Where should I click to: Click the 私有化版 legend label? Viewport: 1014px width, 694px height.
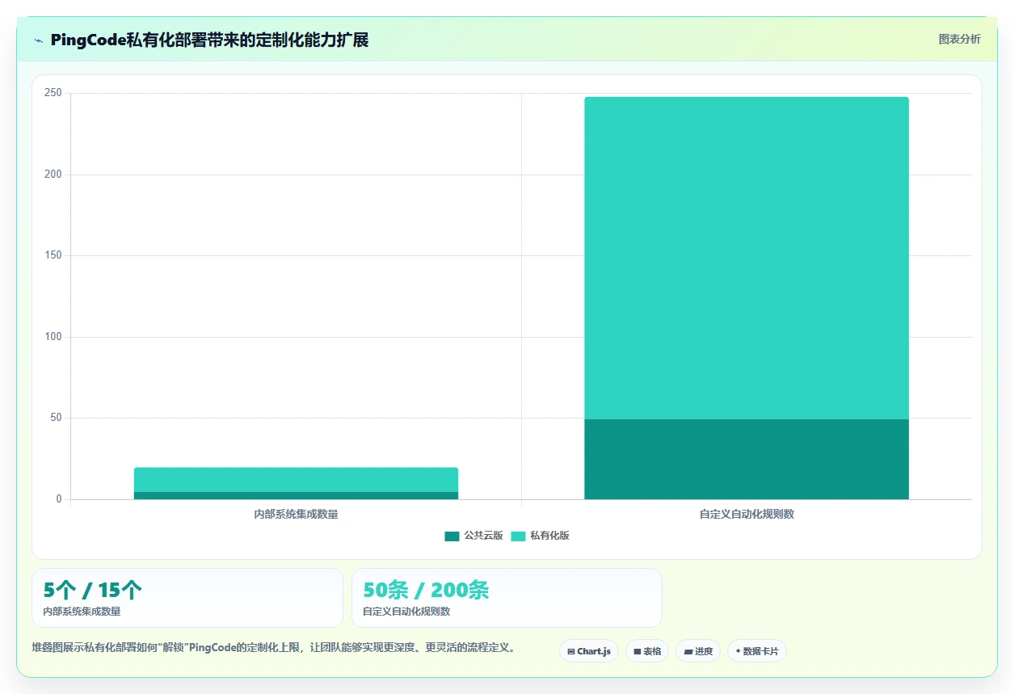pos(549,536)
